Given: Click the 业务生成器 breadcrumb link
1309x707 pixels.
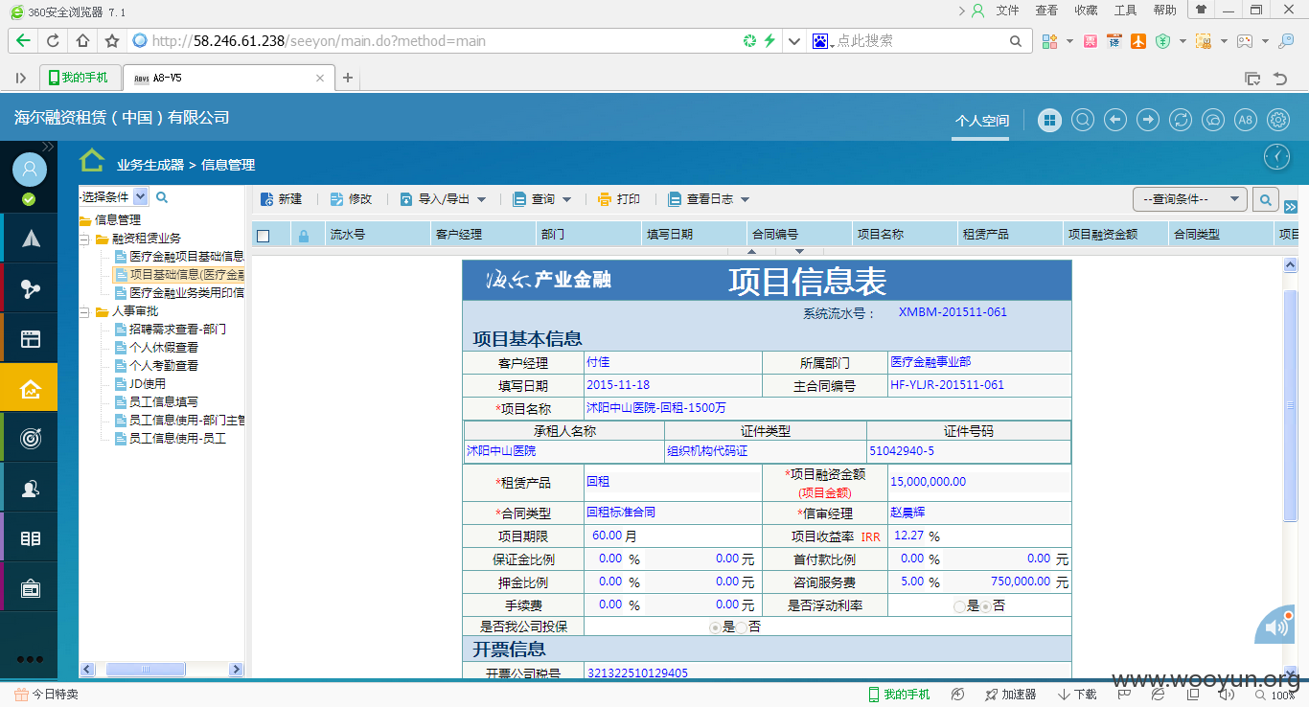Looking at the screenshot, I should coord(150,165).
